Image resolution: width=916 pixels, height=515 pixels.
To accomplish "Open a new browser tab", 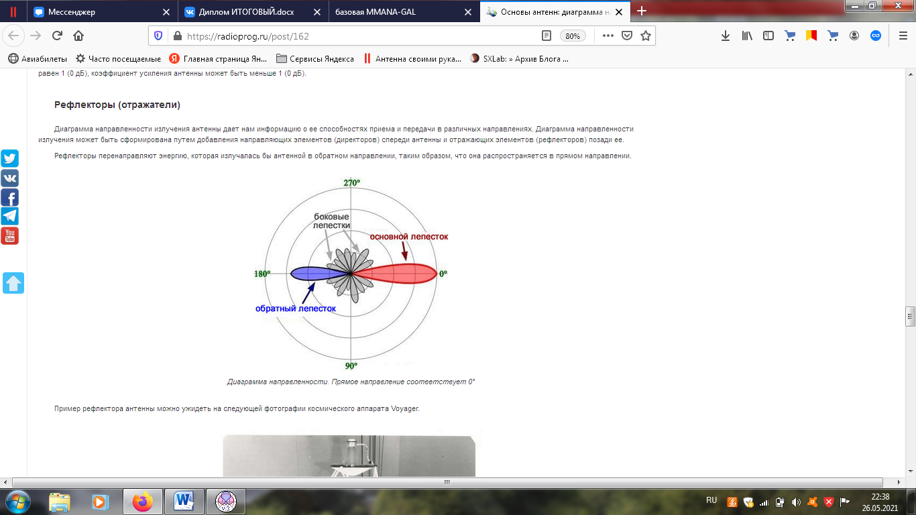I will coord(642,11).
